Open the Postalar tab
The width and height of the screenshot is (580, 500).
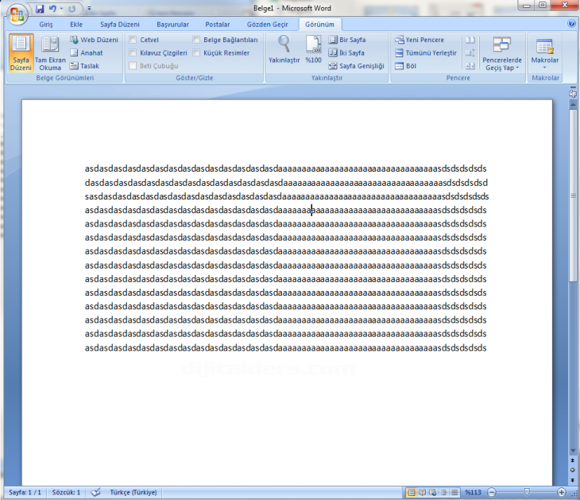click(x=217, y=25)
